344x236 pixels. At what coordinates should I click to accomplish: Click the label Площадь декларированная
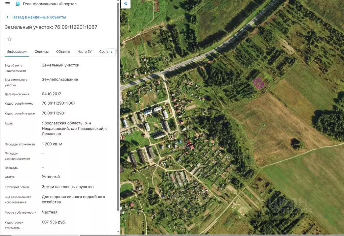(17, 156)
